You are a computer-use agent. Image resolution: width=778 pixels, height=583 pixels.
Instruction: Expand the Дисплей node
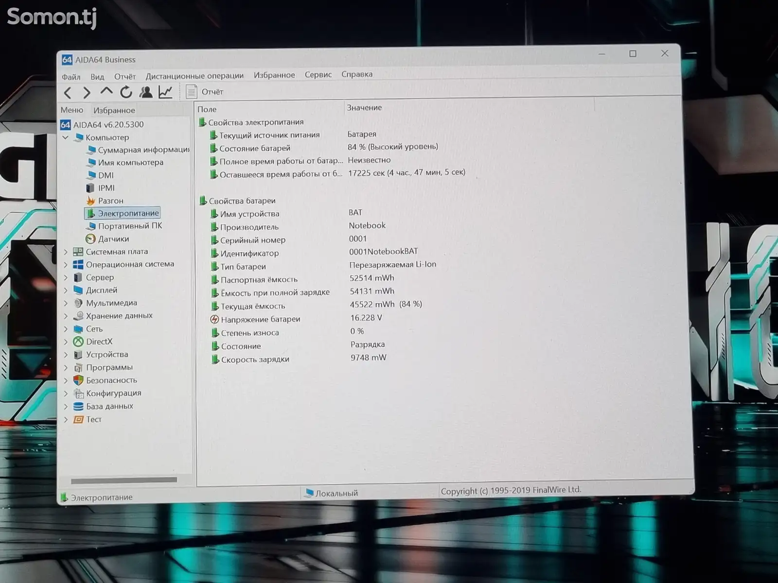click(x=66, y=290)
